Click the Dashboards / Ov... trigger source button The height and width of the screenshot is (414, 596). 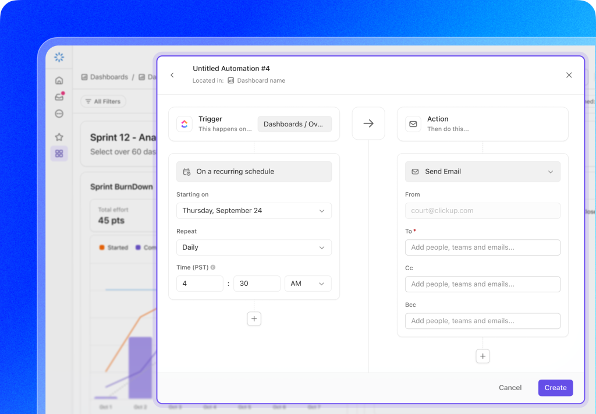[x=295, y=124]
